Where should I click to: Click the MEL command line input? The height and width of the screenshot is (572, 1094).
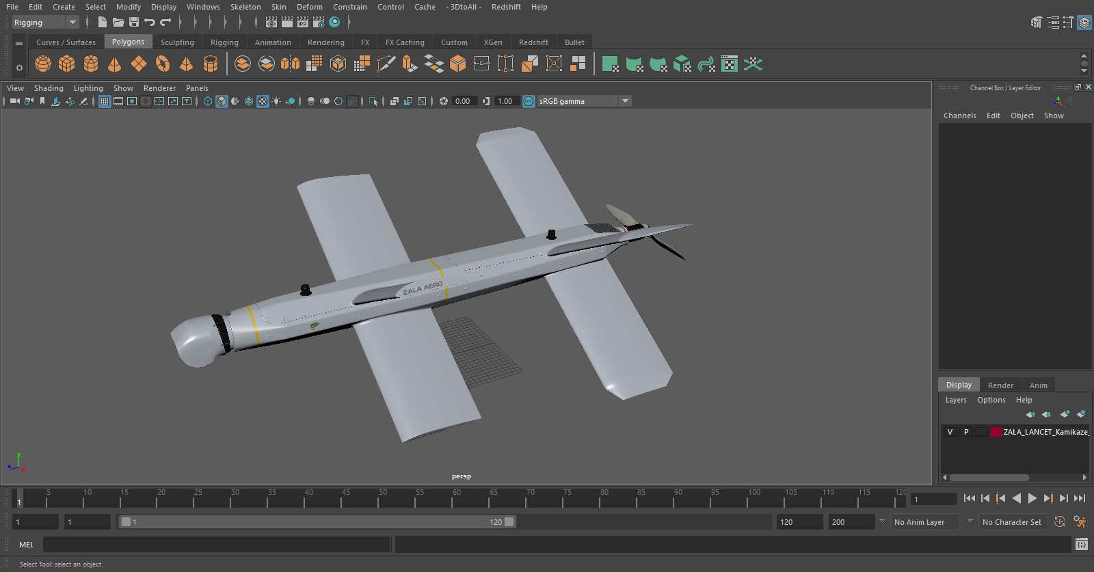coord(216,545)
